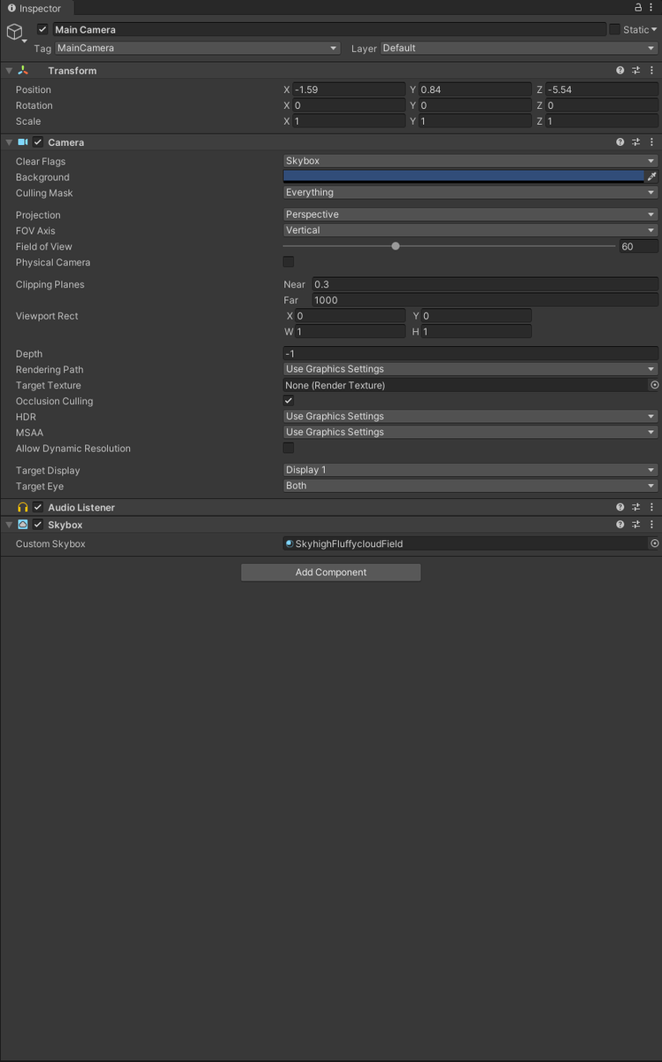The image size is (662, 1062).
Task: Open the Inspector panel three-dot options menu
Action: [653, 8]
